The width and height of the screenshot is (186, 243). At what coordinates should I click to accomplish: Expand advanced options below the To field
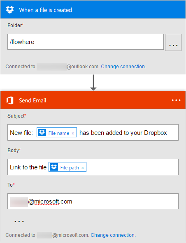(19, 221)
